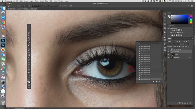
Task: Click last Spot Healing Brush history state
Action: click(149, 79)
